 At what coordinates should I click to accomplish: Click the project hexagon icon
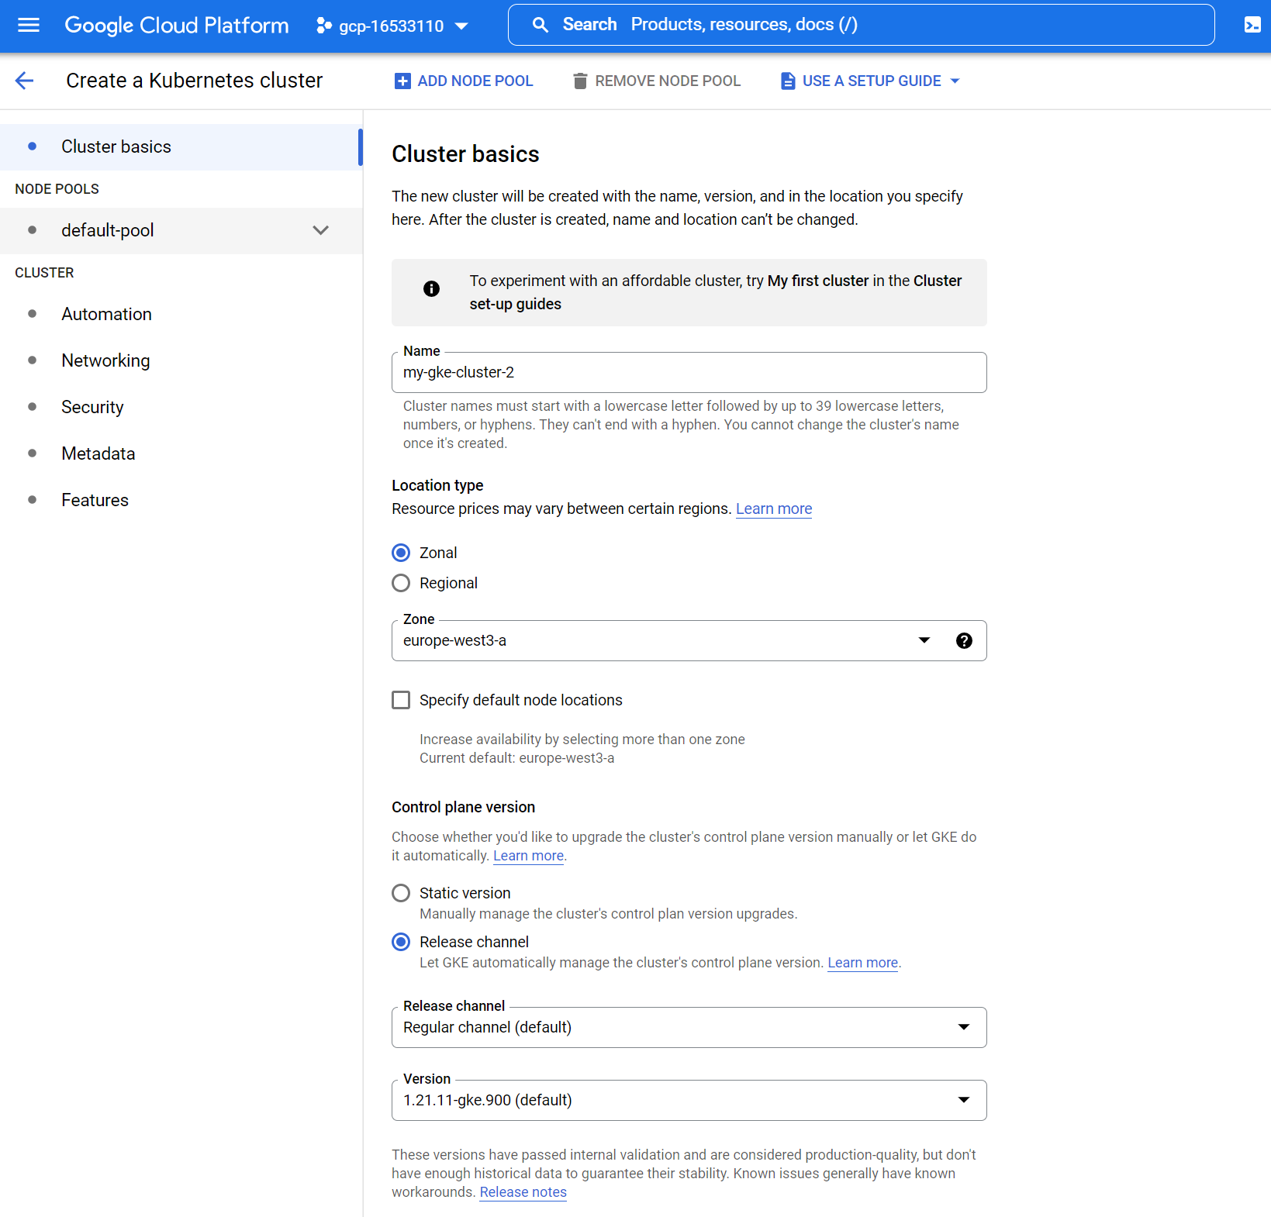[x=323, y=26]
